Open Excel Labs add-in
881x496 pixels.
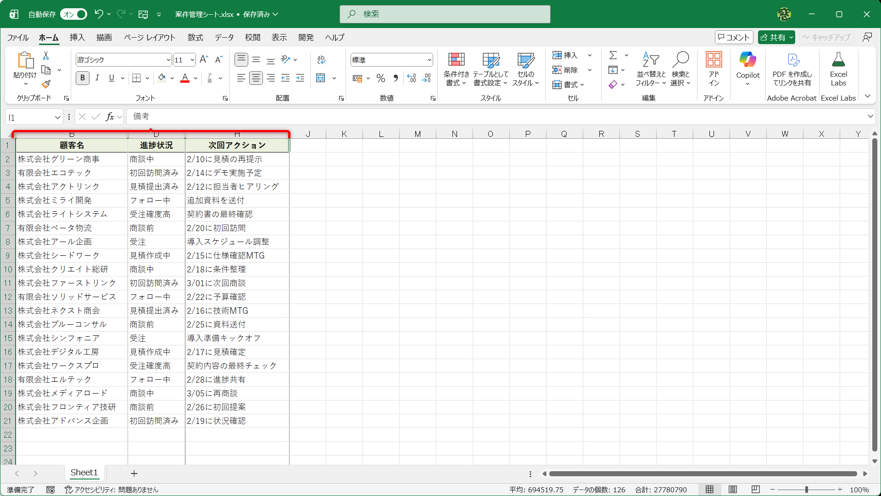pos(838,69)
